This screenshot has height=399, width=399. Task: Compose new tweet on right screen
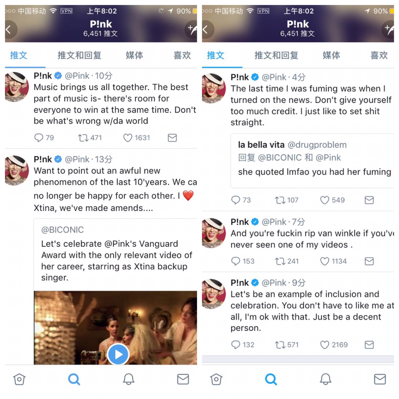388,29
